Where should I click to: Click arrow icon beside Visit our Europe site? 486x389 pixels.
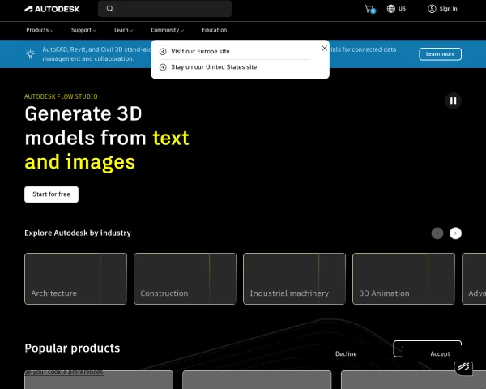pyautogui.click(x=163, y=52)
